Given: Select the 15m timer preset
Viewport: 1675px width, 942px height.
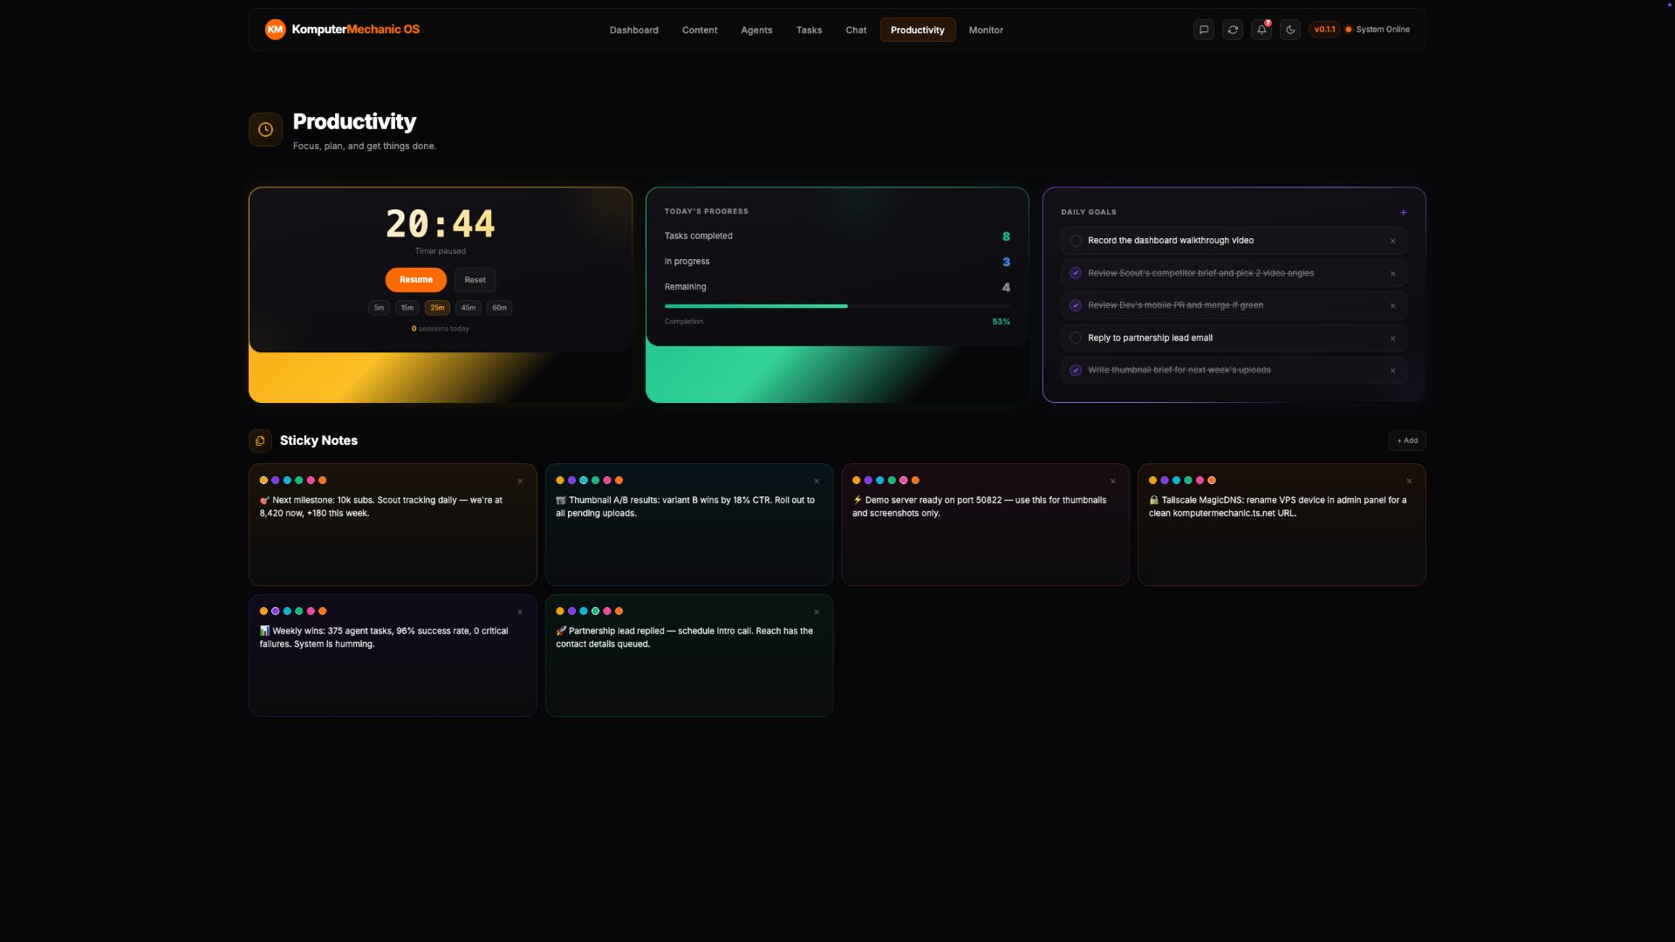Looking at the screenshot, I should (x=407, y=308).
